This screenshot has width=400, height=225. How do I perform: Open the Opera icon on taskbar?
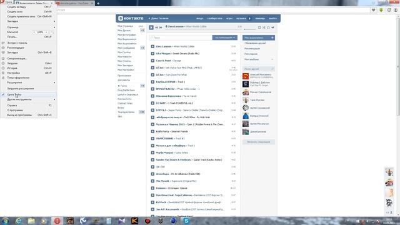[57, 221]
